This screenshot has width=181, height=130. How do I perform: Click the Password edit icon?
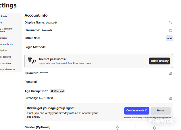tap(170, 73)
